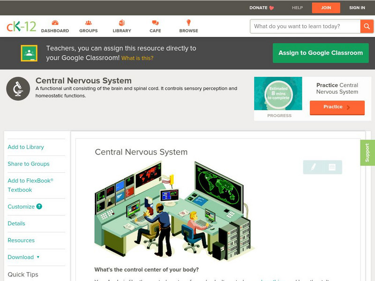Click the PROGRESS label
Viewport: 375px width, 281px height.
tap(279, 115)
